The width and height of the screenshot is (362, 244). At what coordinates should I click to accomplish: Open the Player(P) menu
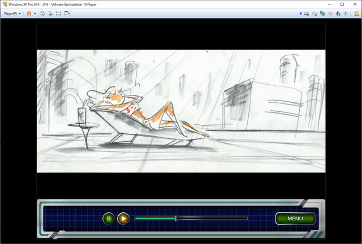pyautogui.click(x=12, y=14)
